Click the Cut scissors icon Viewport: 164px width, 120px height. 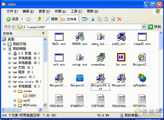tap(93, 19)
